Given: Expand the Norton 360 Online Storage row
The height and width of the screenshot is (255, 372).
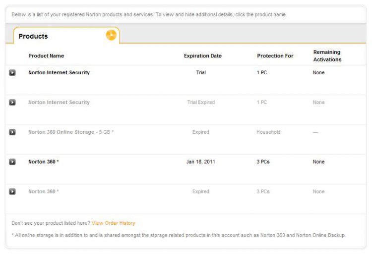Looking at the screenshot, I should (x=12, y=132).
